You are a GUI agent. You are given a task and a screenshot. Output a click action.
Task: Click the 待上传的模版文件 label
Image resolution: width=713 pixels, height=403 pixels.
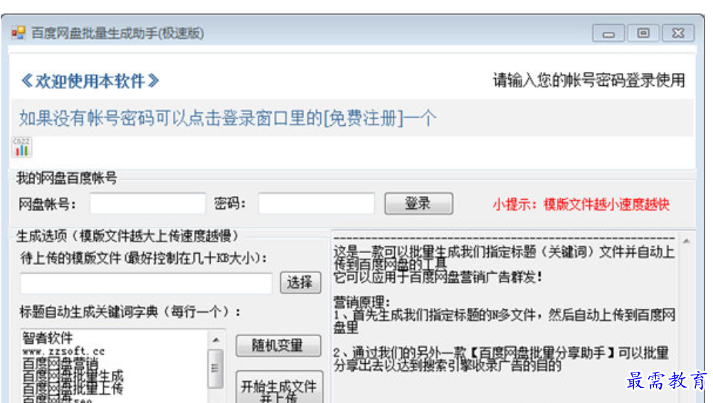pos(144,258)
